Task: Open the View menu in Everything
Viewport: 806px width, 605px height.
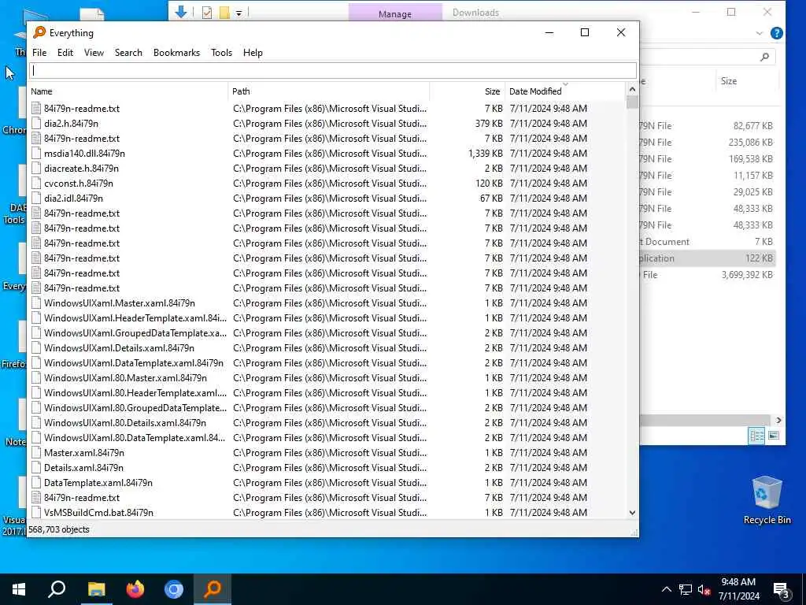Action: (94, 53)
